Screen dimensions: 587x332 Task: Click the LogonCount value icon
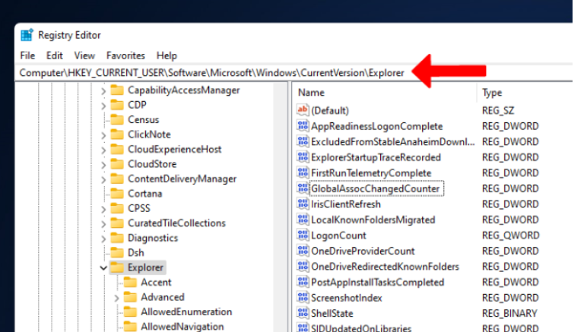[303, 236]
